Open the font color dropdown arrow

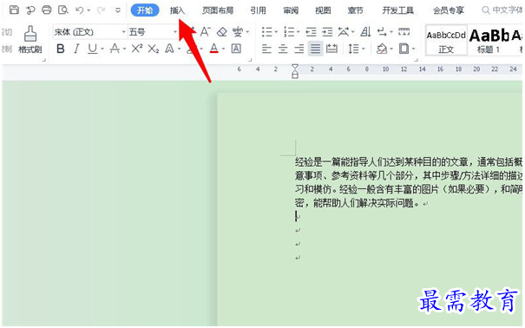tap(223, 49)
